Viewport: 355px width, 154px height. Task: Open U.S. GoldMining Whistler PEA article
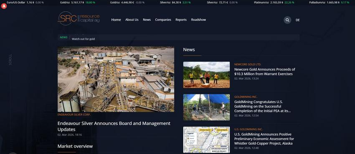[x=264, y=139]
